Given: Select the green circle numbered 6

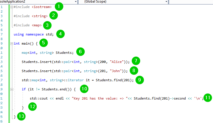Looking at the screenshot, I should click(x=80, y=52).
